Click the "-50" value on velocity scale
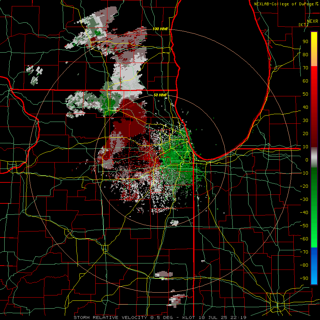Screen dimensions: 320x320 pyautogui.click(x=304, y=226)
